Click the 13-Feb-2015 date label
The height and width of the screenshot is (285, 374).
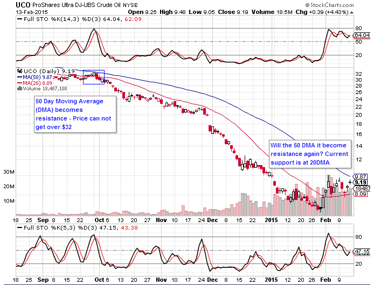click(32, 12)
